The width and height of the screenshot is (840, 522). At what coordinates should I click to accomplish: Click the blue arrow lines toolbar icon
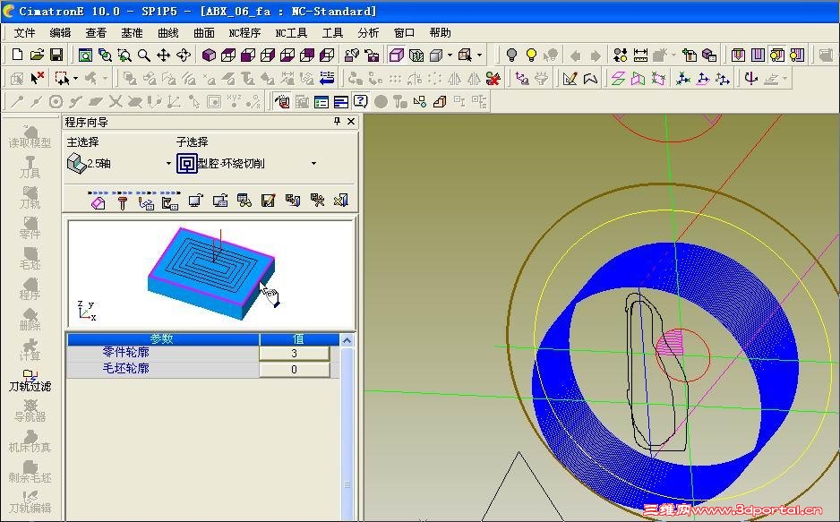(x=327, y=79)
